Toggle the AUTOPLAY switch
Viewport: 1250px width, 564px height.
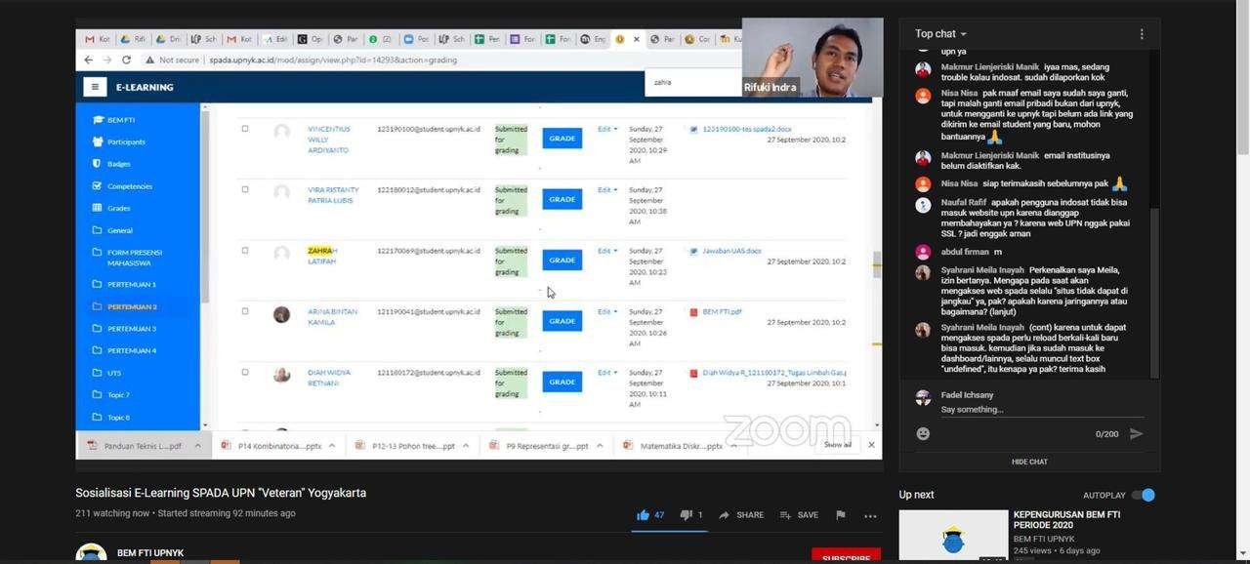click(x=1144, y=495)
